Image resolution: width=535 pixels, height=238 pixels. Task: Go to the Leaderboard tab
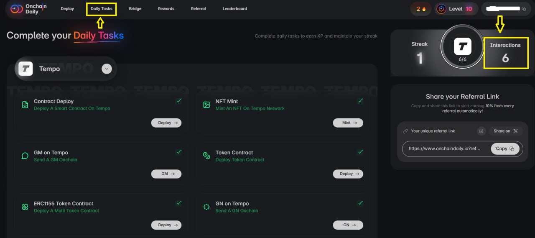tap(234, 9)
